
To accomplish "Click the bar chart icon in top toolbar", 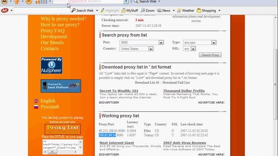I will point(41,2).
